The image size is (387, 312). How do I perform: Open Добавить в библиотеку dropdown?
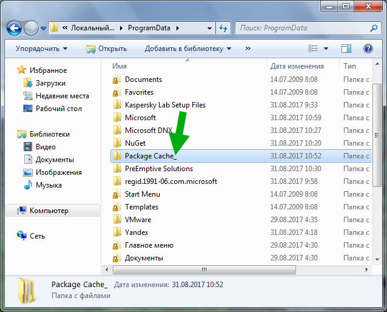(188, 49)
